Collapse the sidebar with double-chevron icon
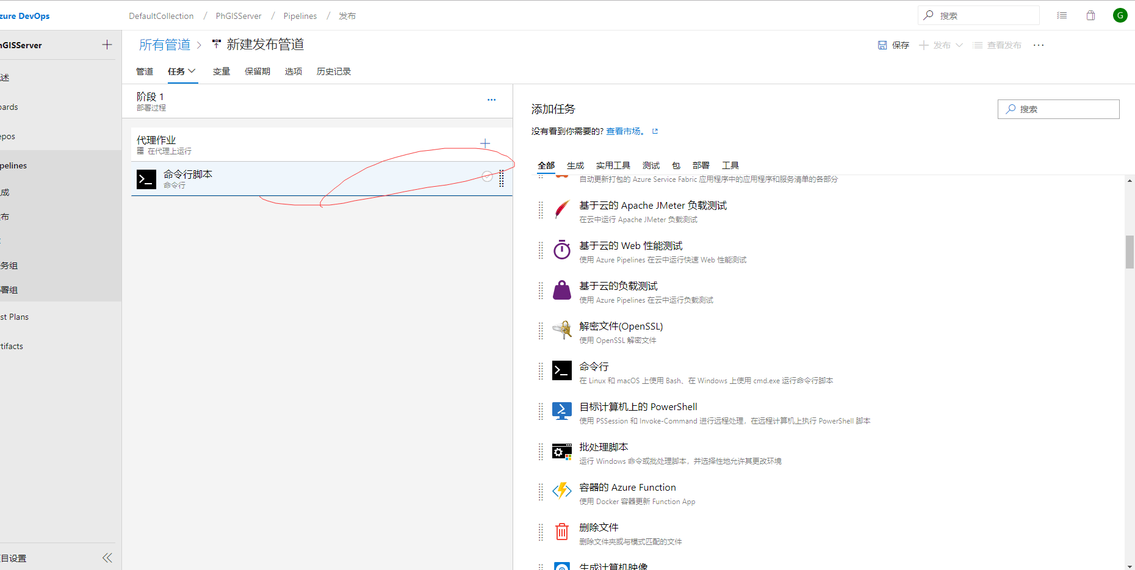 pyautogui.click(x=107, y=558)
